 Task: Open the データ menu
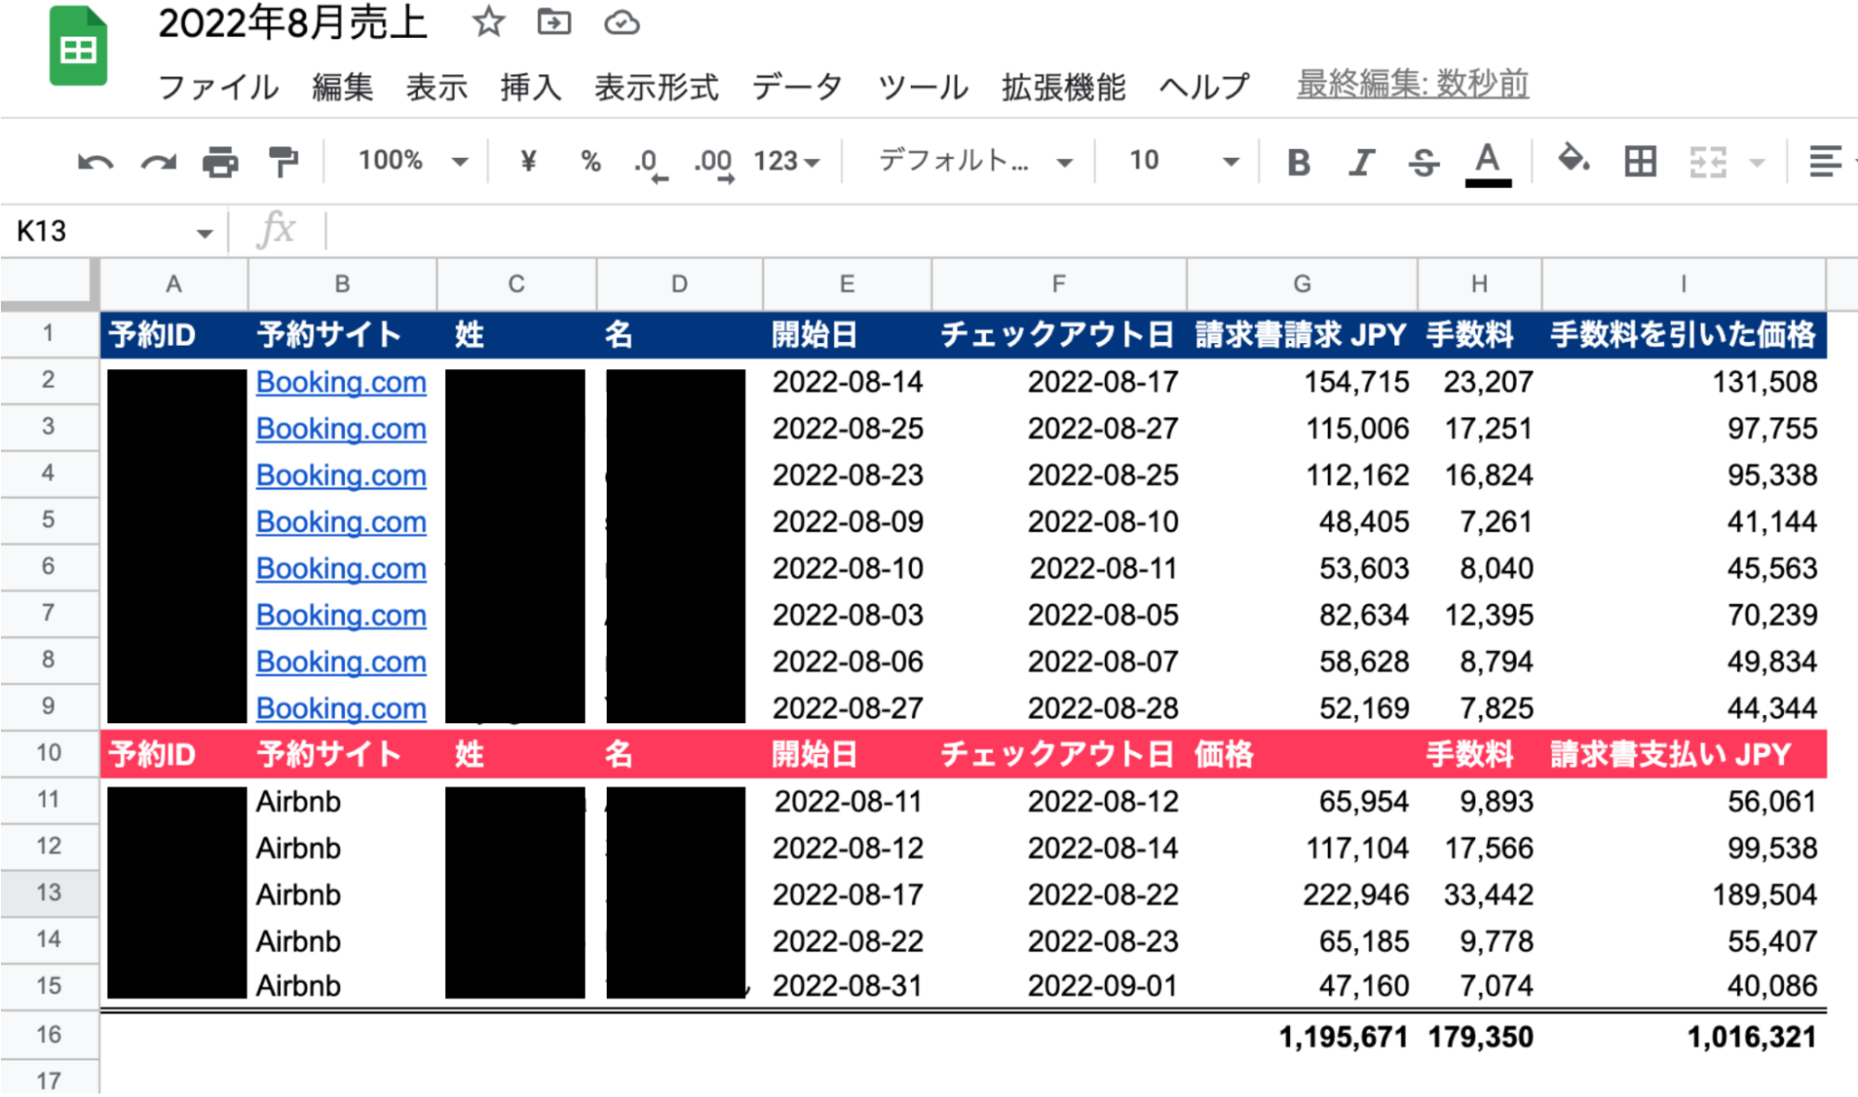797,86
